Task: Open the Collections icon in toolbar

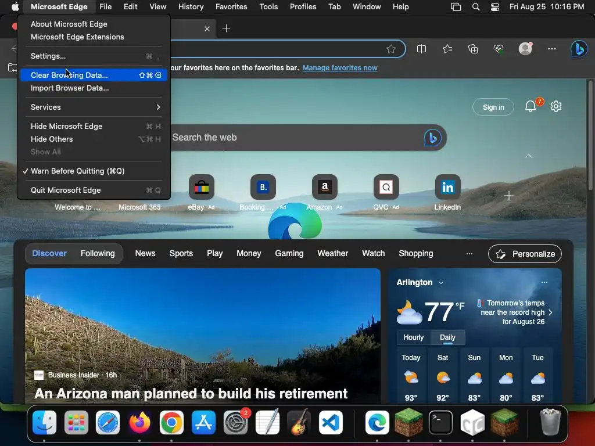Action: click(473, 49)
